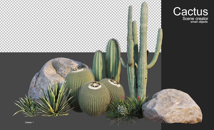Select the front center barrel cactus
This screenshot has width=214, height=130.
(x=94, y=99)
